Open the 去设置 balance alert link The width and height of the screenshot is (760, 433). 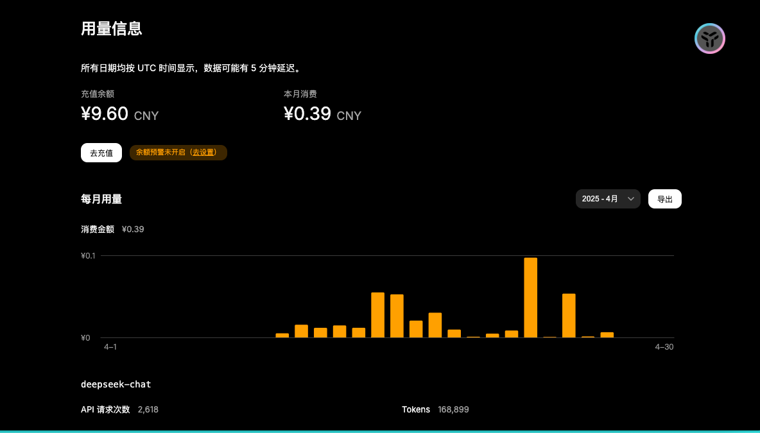[x=203, y=152]
